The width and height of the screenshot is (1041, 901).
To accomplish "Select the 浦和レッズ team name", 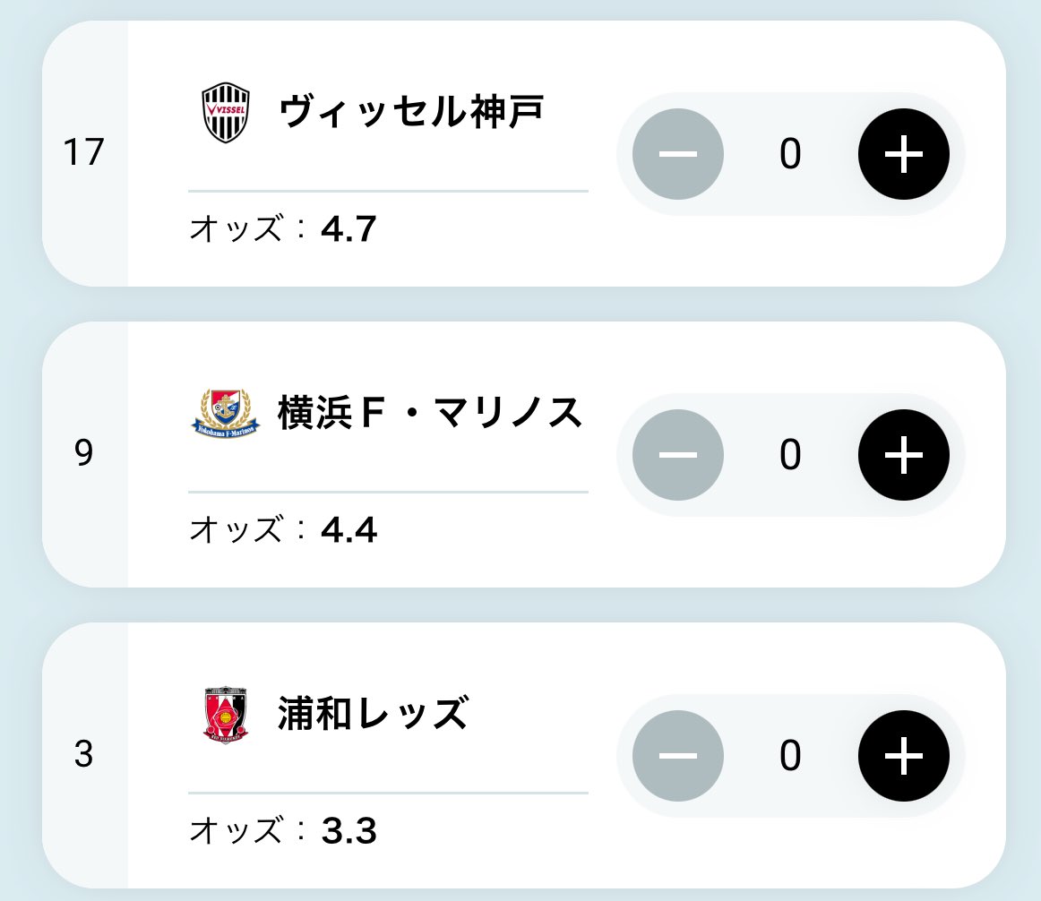I will [373, 713].
